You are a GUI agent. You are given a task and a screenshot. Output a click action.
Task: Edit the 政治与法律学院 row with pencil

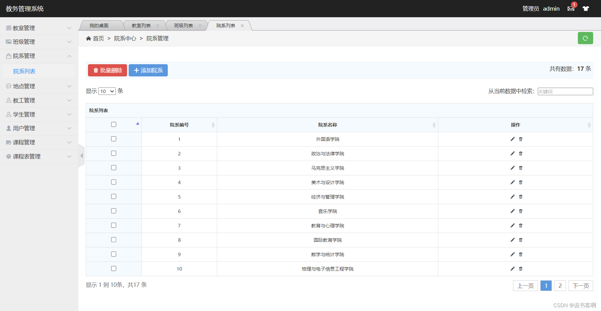click(512, 153)
